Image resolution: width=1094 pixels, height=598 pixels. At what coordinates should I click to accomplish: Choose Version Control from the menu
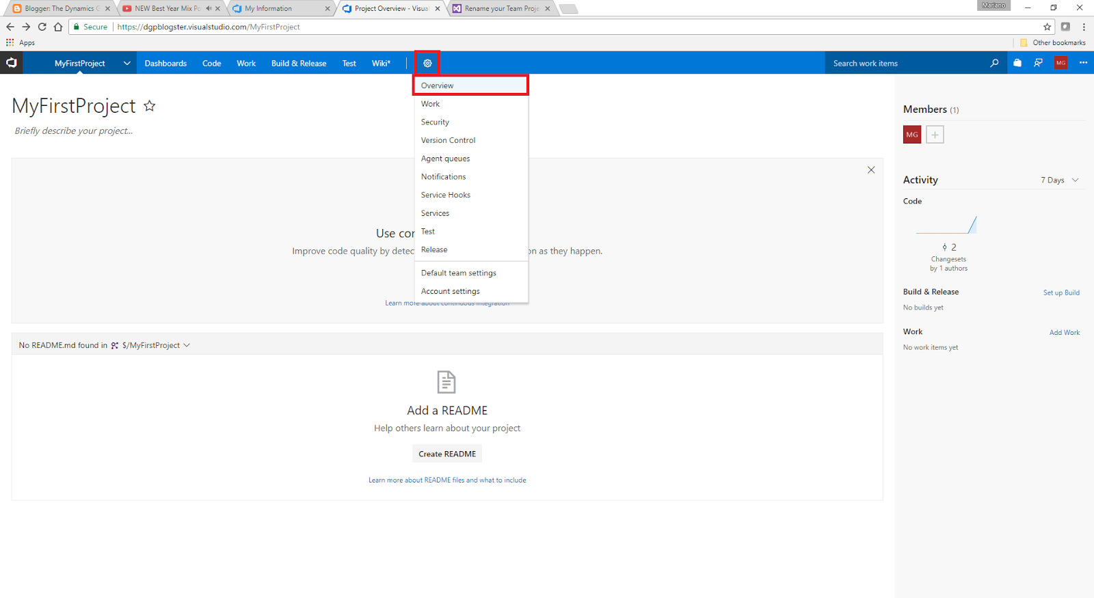pos(470,140)
